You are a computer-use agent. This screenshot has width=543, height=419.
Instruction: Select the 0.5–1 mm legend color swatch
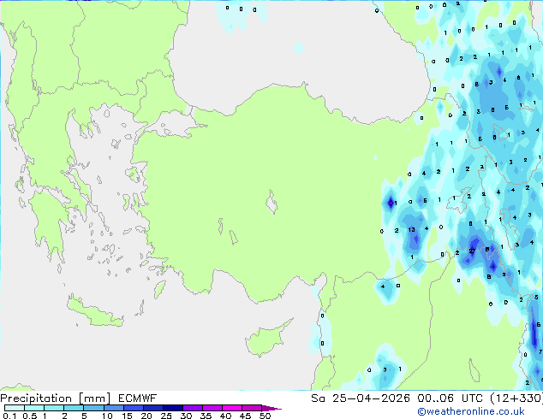coord(34,408)
